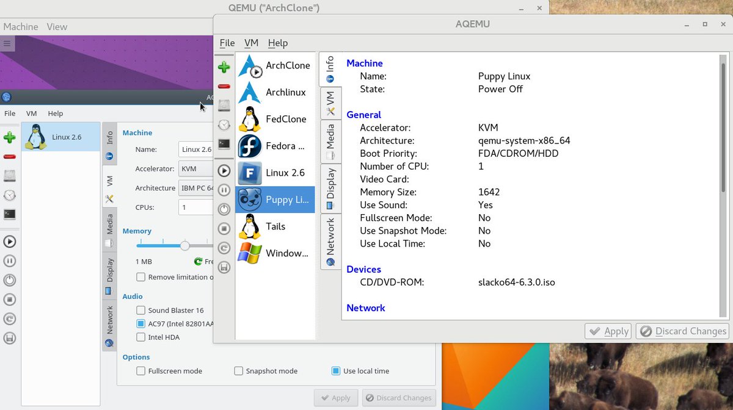This screenshot has height=410, width=733.
Task: Toggle Remove limitation checkbox under Memory
Action: 141,277
